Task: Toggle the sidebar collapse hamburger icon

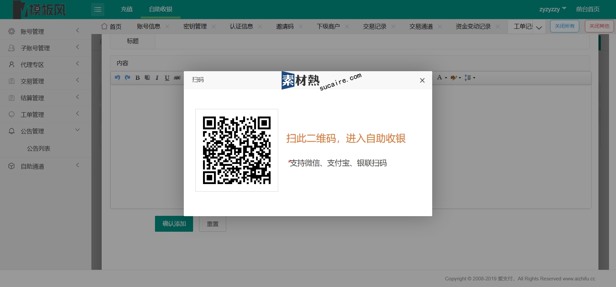Action: click(x=98, y=9)
